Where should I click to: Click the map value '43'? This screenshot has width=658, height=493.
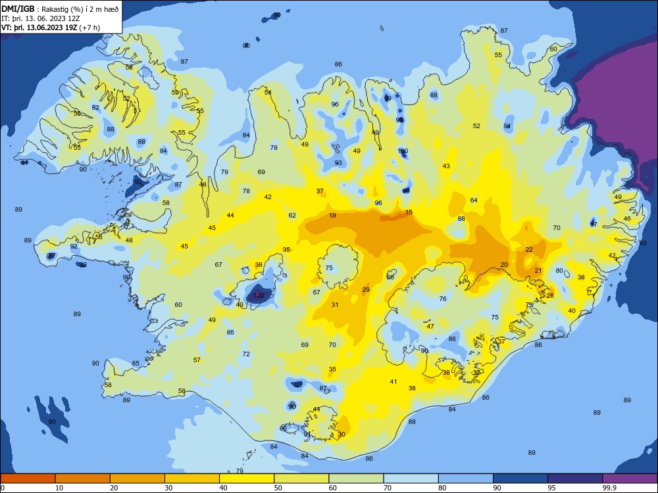446,166
